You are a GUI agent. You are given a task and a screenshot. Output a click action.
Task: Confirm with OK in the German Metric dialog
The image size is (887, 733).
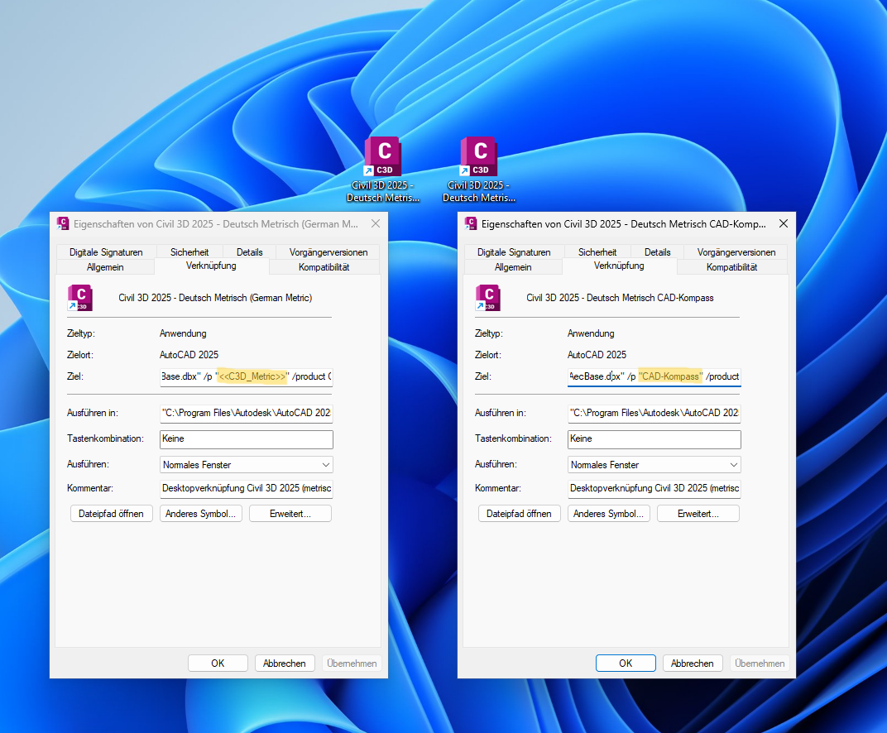click(218, 664)
